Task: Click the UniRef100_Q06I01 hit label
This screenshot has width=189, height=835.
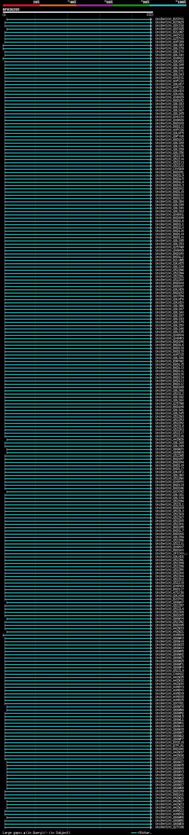Action: point(169,78)
